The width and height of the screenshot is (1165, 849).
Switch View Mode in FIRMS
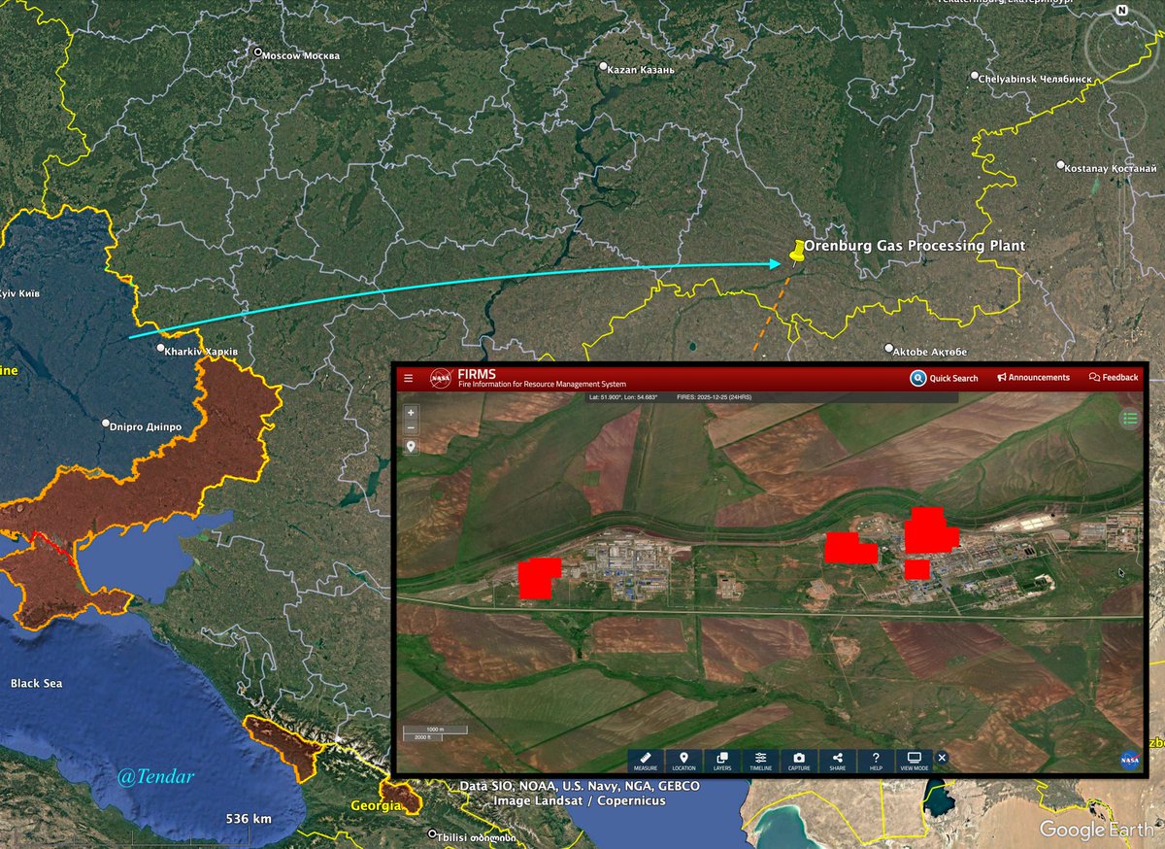pos(913,760)
